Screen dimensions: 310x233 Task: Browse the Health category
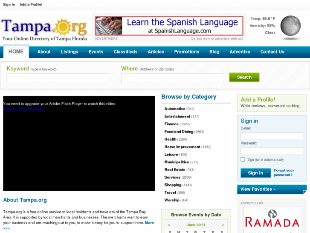click(170, 139)
